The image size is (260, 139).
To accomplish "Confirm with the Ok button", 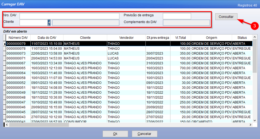I will tap(115, 134).
